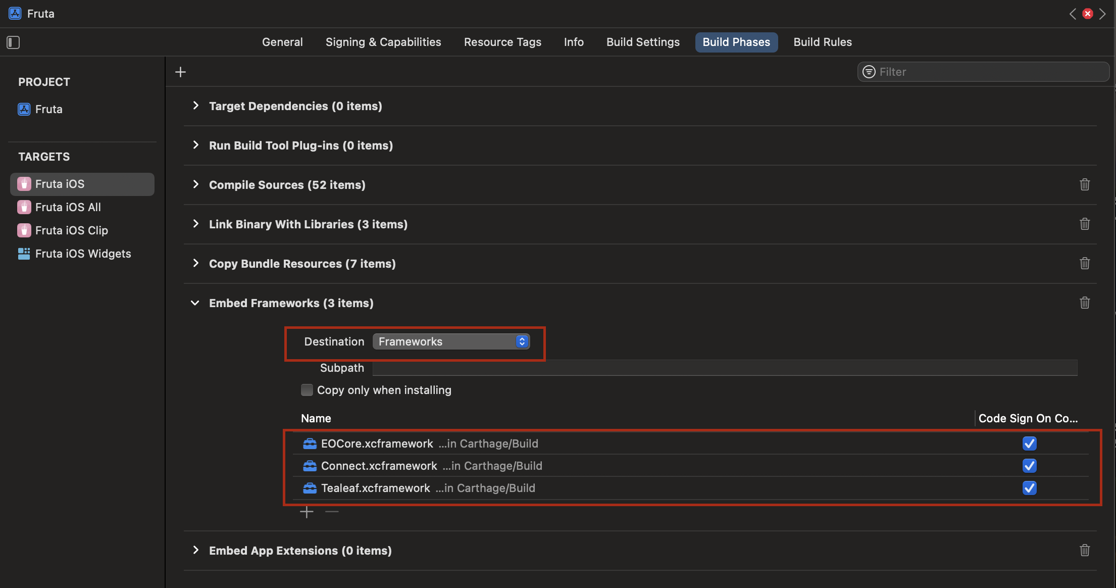Select the Build Phases tab
The width and height of the screenshot is (1116, 588).
tap(736, 42)
